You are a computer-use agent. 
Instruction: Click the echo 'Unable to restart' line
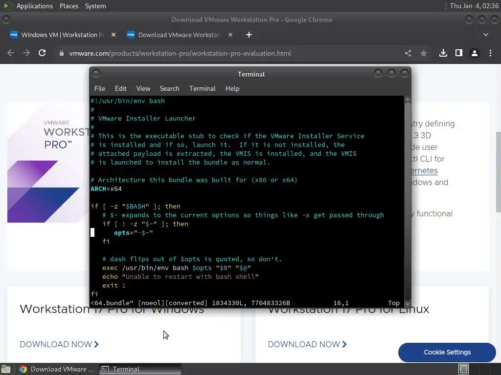180,277
